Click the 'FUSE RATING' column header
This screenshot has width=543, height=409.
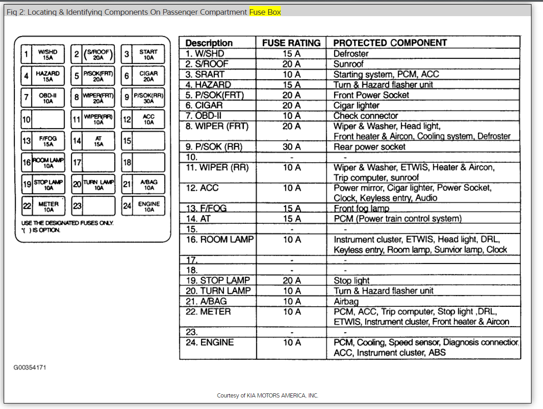click(291, 43)
